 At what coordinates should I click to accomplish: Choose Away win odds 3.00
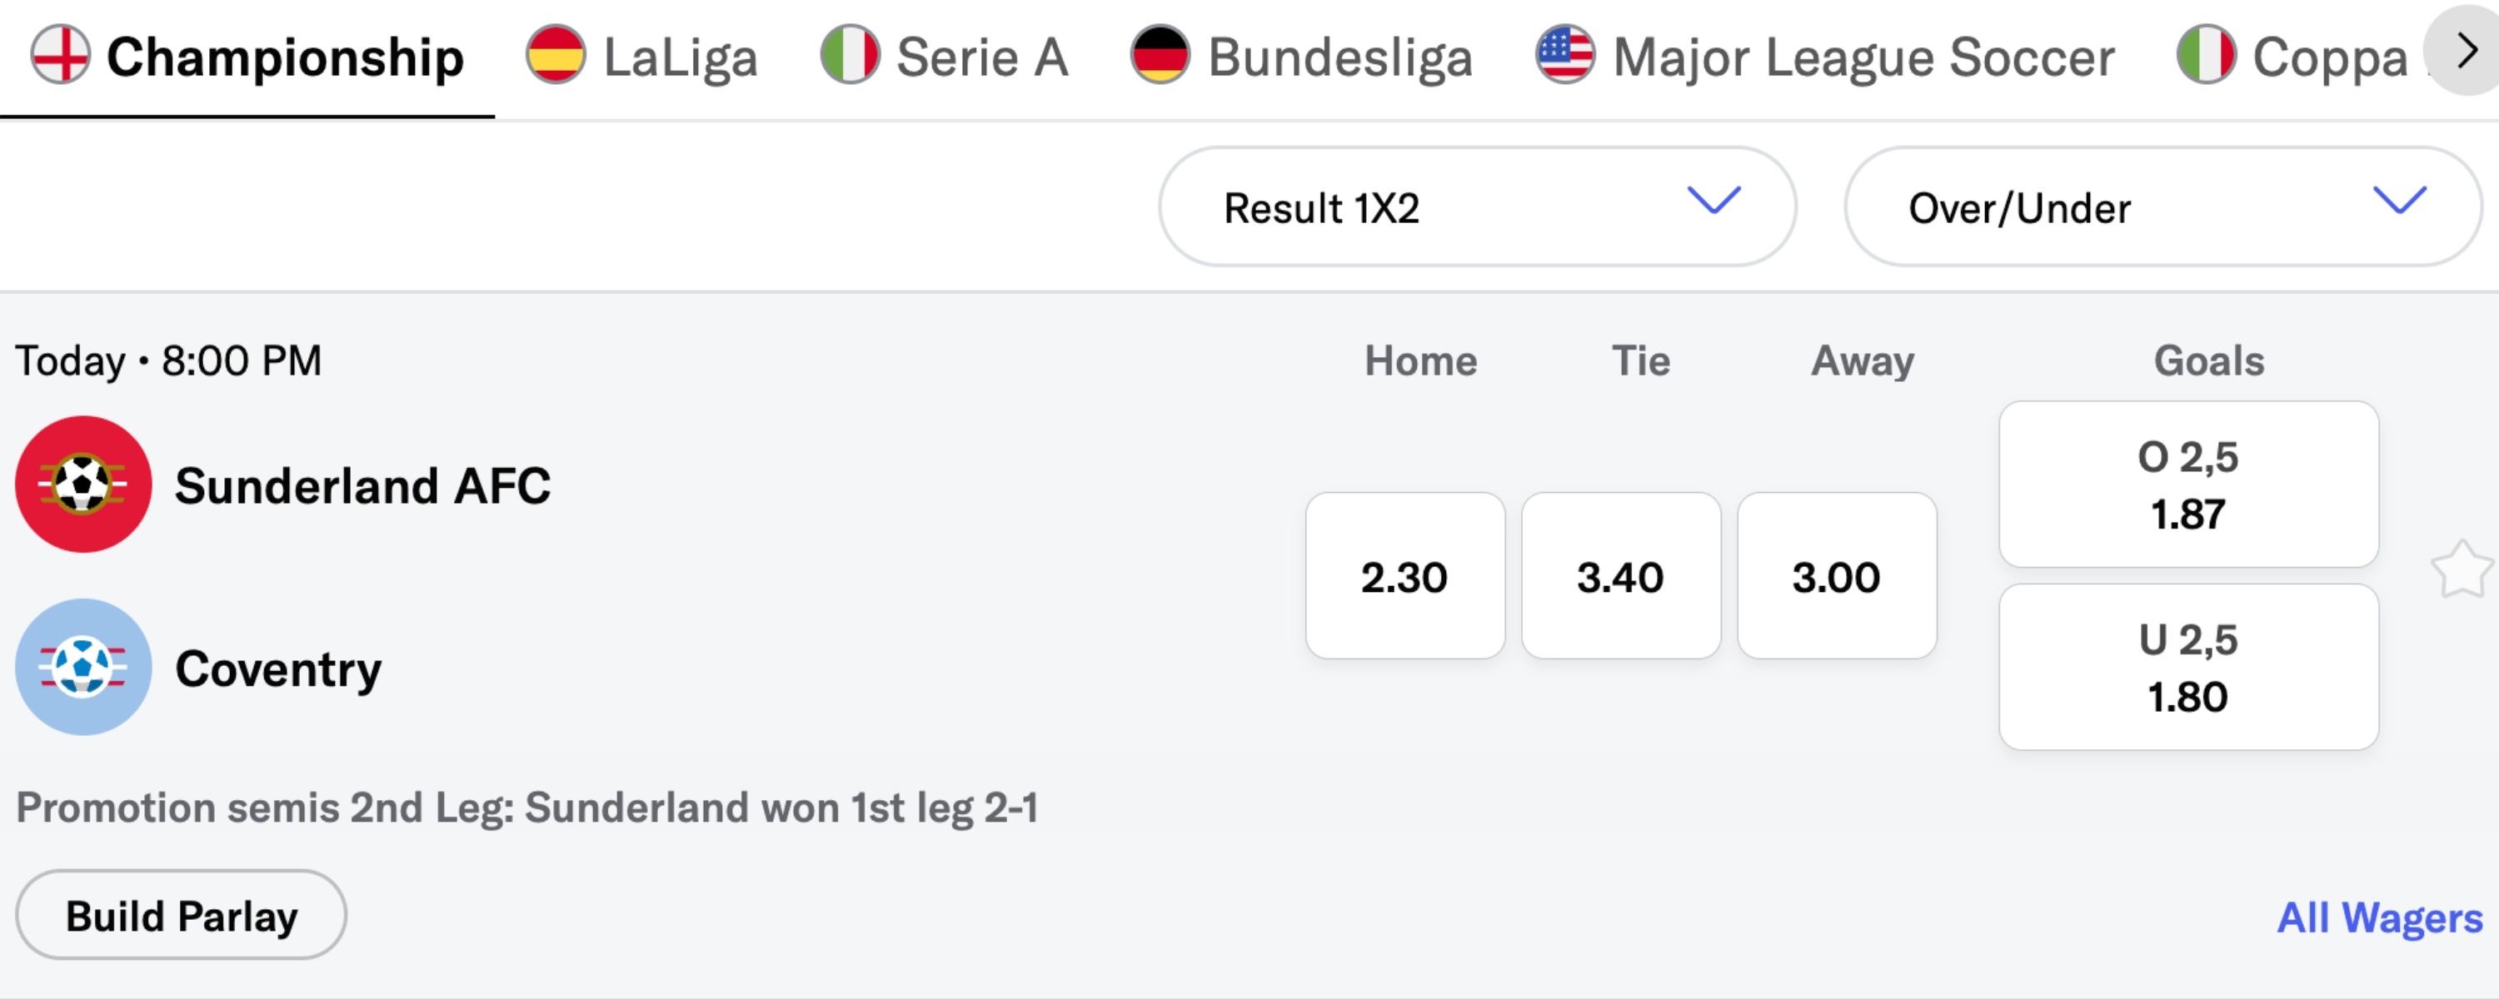[1837, 576]
